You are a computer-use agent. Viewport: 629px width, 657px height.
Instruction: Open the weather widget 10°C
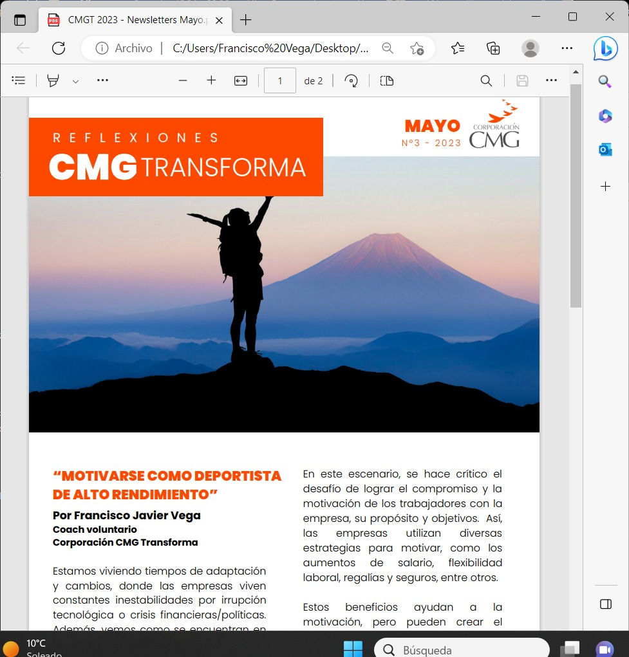(x=33, y=648)
